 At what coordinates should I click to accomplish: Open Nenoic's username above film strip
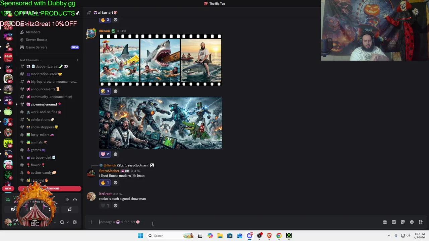pos(105,31)
